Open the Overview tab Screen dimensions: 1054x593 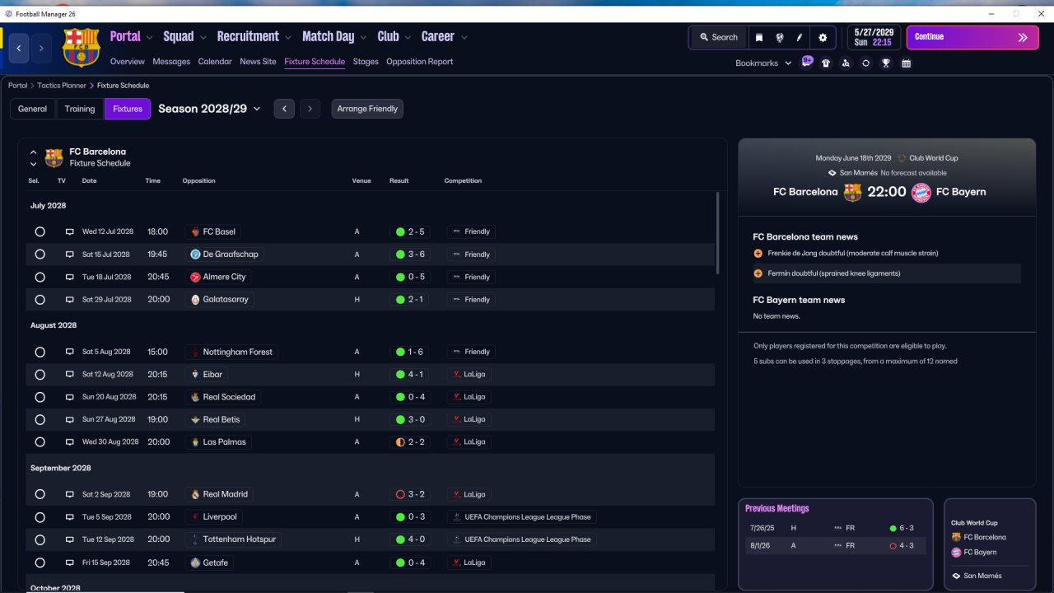[128, 62]
